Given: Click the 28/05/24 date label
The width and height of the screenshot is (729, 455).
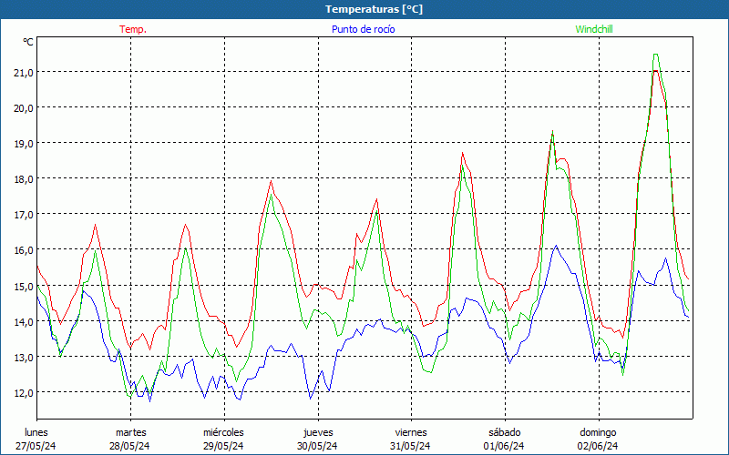Looking at the screenshot, I should [129, 446].
